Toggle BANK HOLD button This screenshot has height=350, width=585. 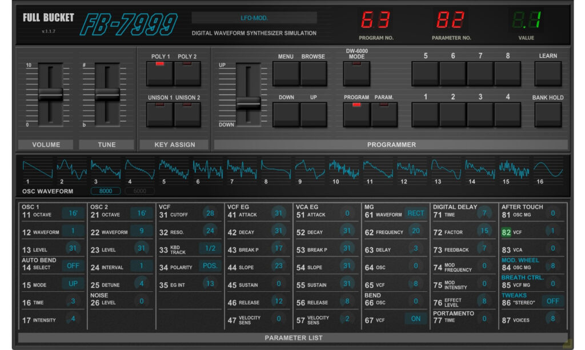point(548,115)
